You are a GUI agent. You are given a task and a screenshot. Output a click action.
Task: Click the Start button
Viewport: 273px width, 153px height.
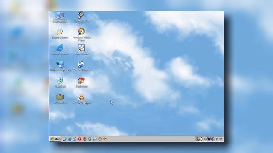55,139
